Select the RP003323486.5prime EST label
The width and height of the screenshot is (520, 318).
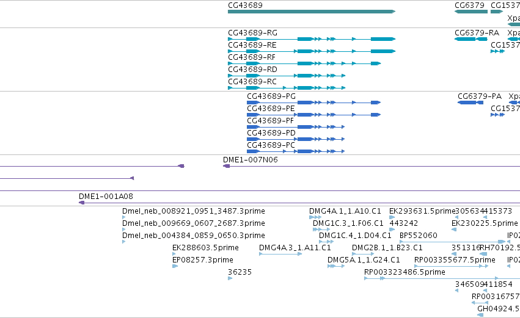click(x=405, y=273)
